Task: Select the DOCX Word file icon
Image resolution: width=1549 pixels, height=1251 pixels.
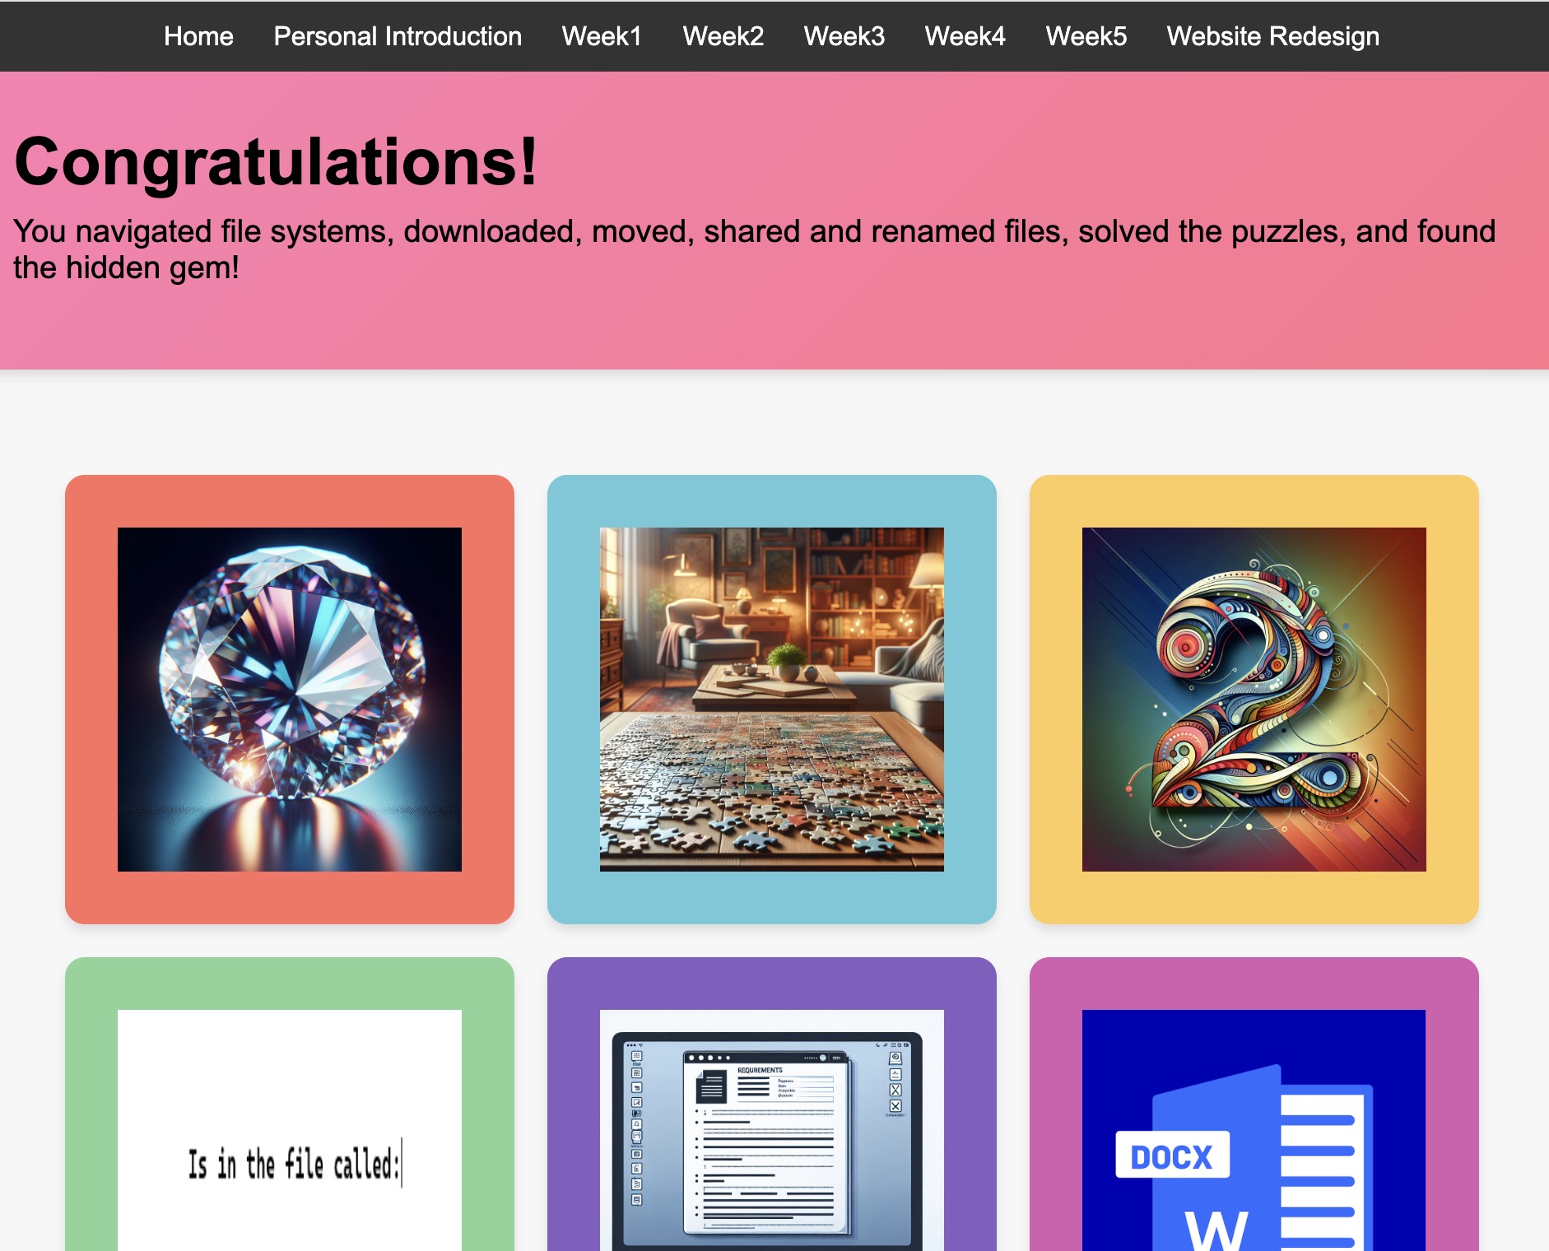Action: click(1254, 1152)
